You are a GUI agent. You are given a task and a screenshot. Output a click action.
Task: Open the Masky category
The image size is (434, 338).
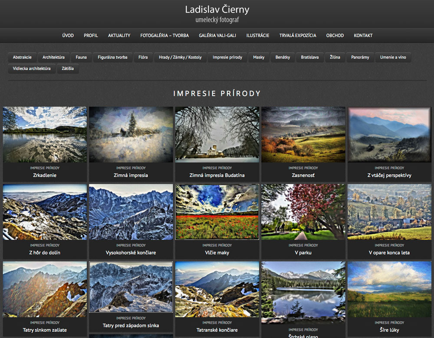(x=259, y=57)
